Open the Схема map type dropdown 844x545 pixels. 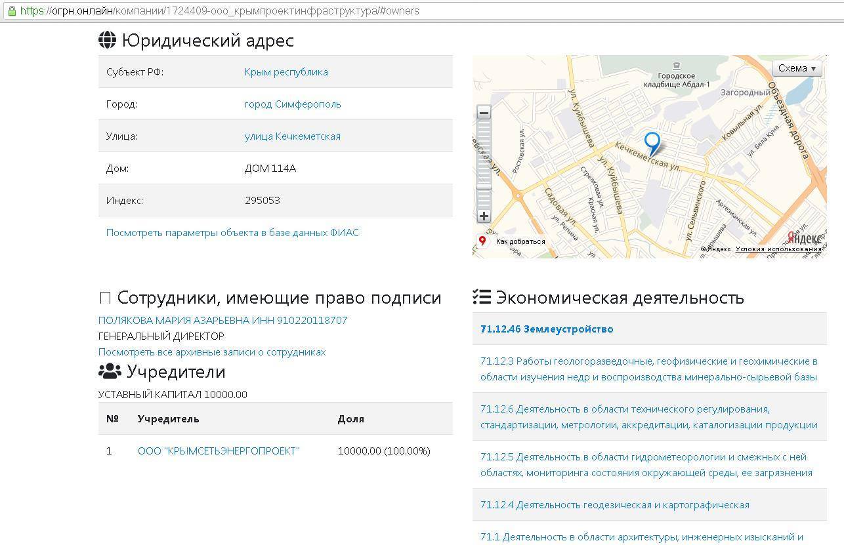(x=797, y=68)
